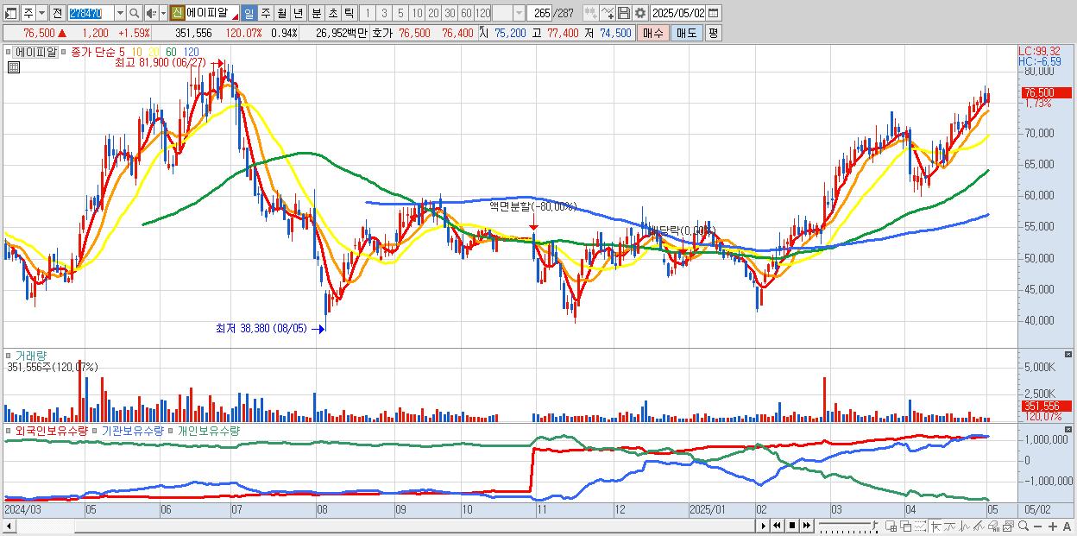Open the stock code history dropdown arrow
This screenshot has height=536, width=1077.
tap(120, 13)
